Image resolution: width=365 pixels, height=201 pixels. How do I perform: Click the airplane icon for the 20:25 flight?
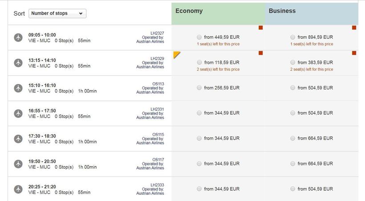click(x=18, y=189)
